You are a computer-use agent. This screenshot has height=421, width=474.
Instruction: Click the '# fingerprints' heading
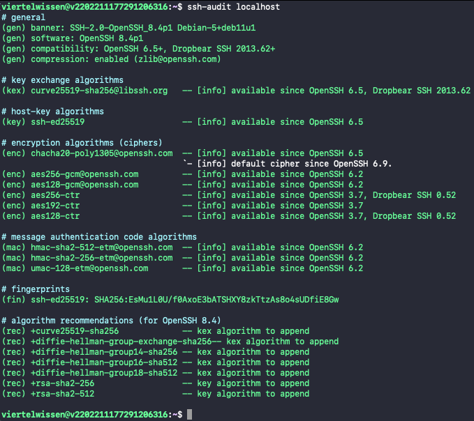pyautogui.click(x=36, y=289)
